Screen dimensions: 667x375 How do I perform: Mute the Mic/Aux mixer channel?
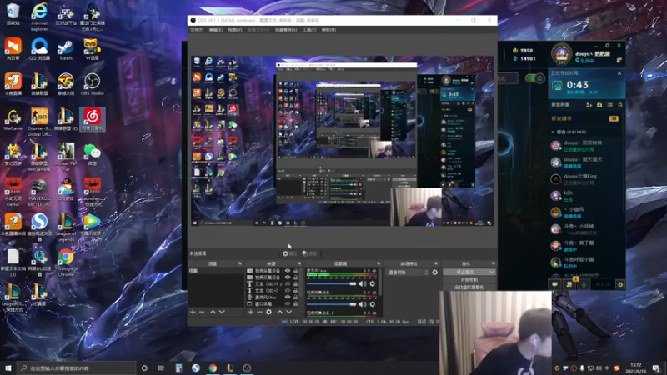(362, 283)
